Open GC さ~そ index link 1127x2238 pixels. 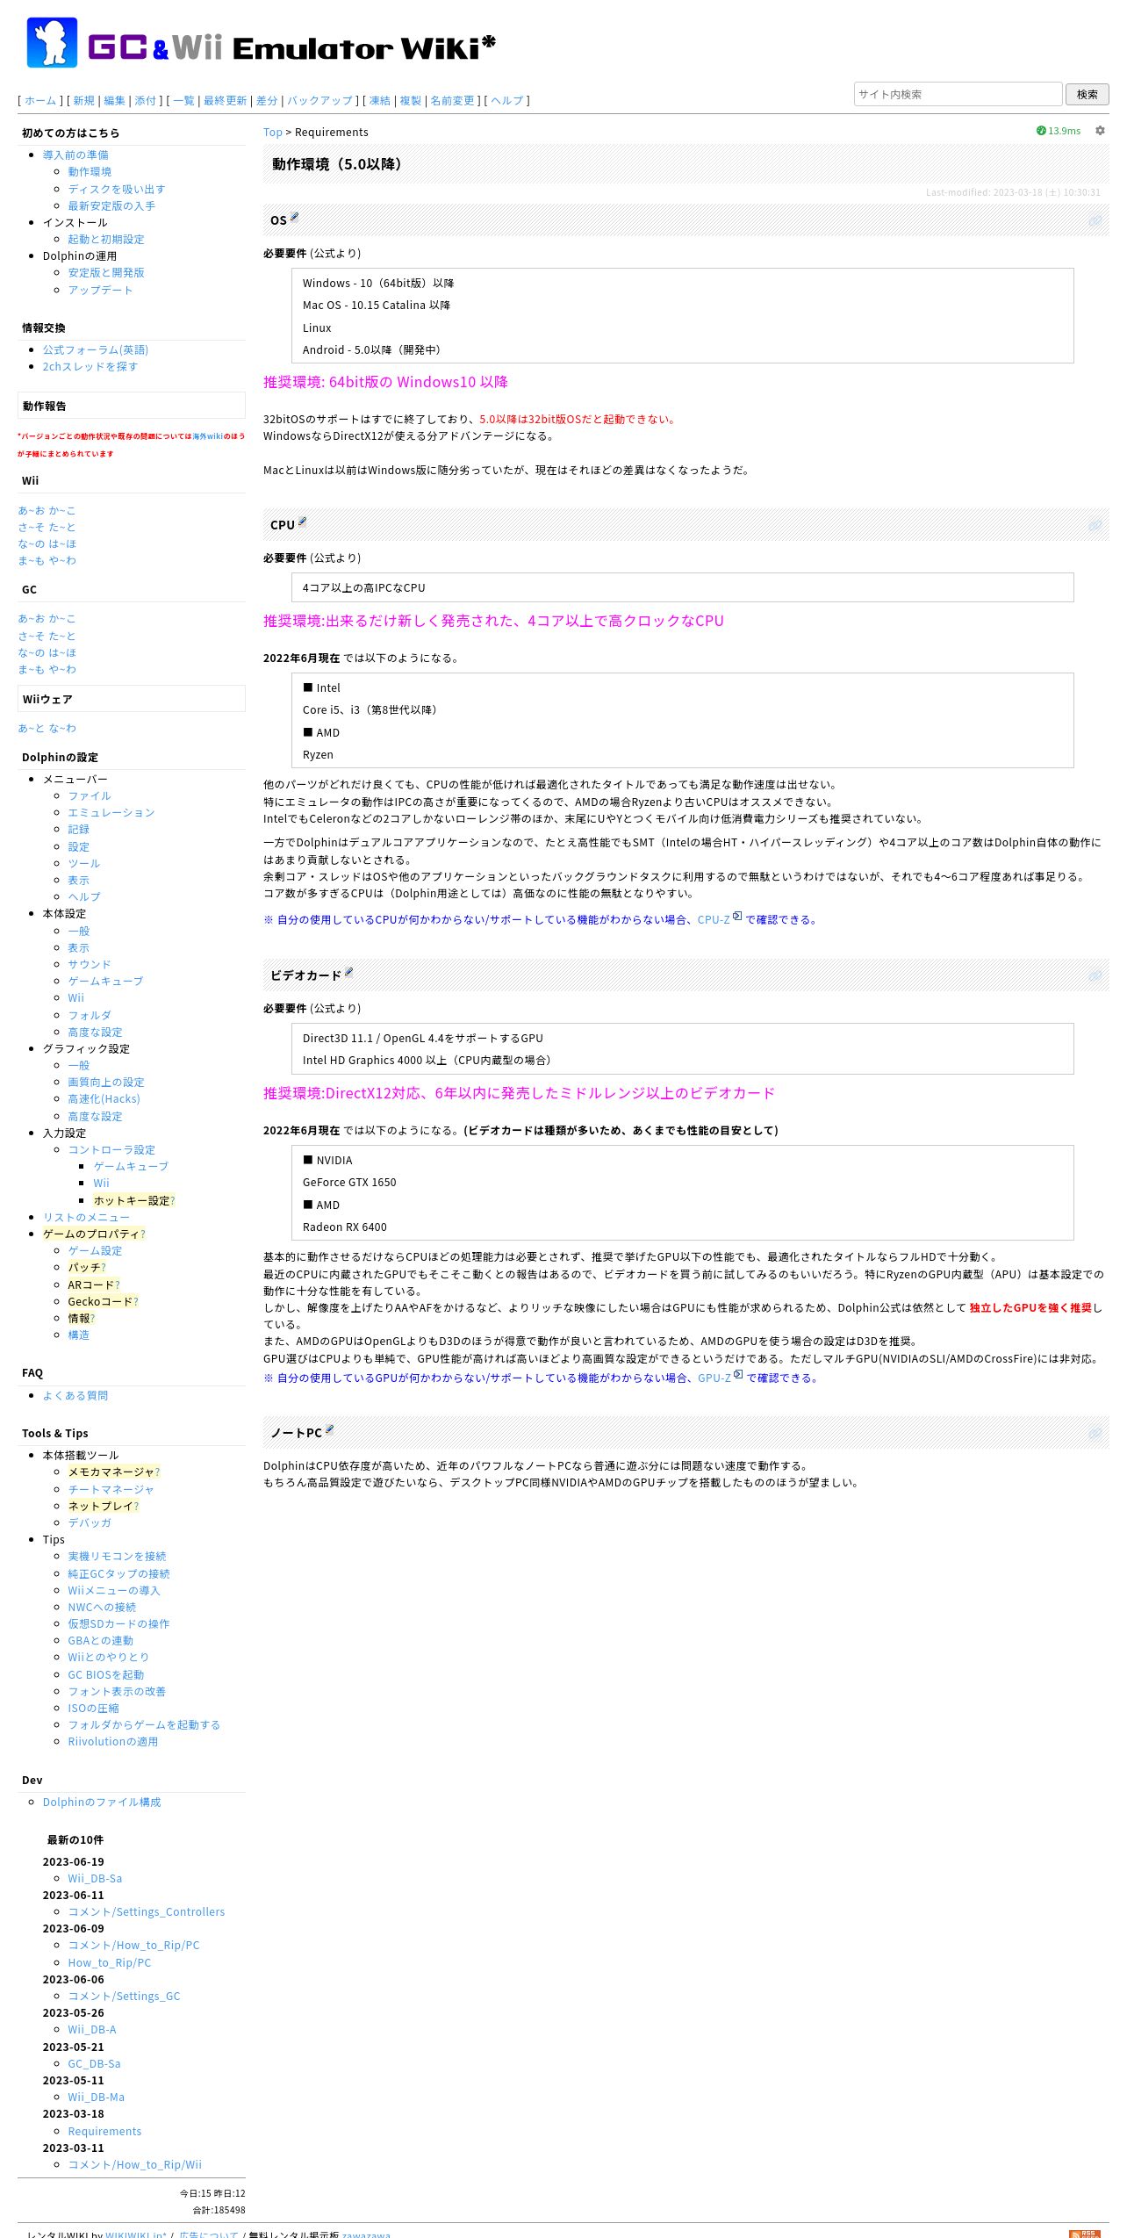coord(31,636)
